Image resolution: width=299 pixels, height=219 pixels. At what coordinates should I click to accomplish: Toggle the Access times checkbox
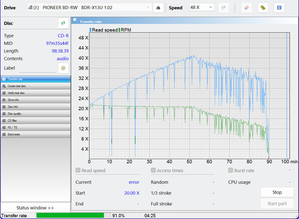tap(153, 171)
